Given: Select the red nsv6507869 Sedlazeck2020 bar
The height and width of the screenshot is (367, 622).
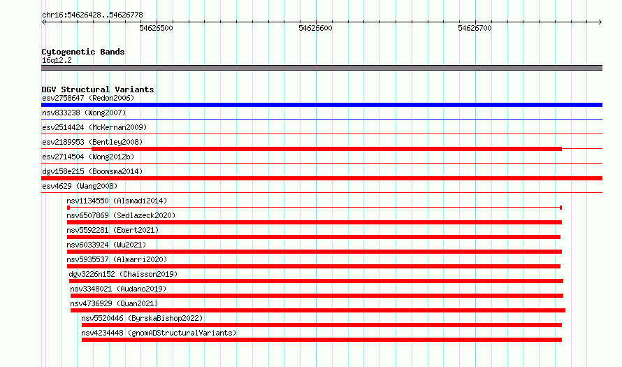Looking at the screenshot, I should pos(314,222).
